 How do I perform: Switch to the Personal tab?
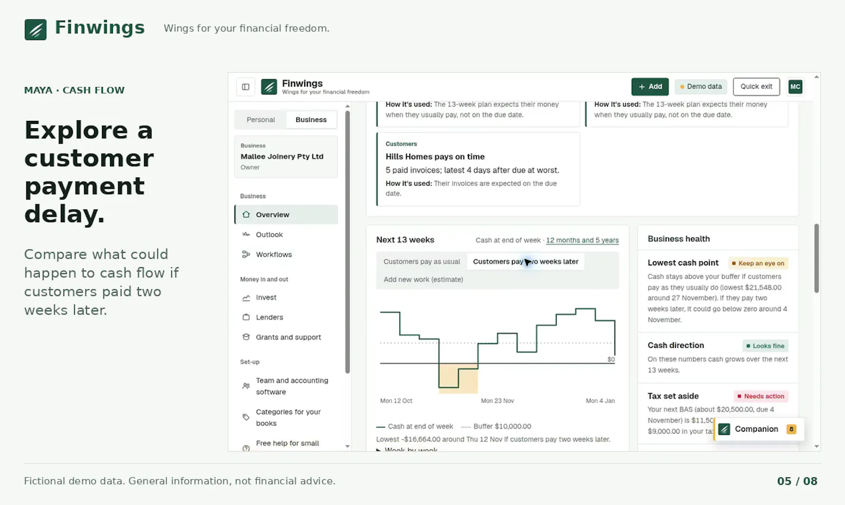click(x=261, y=120)
